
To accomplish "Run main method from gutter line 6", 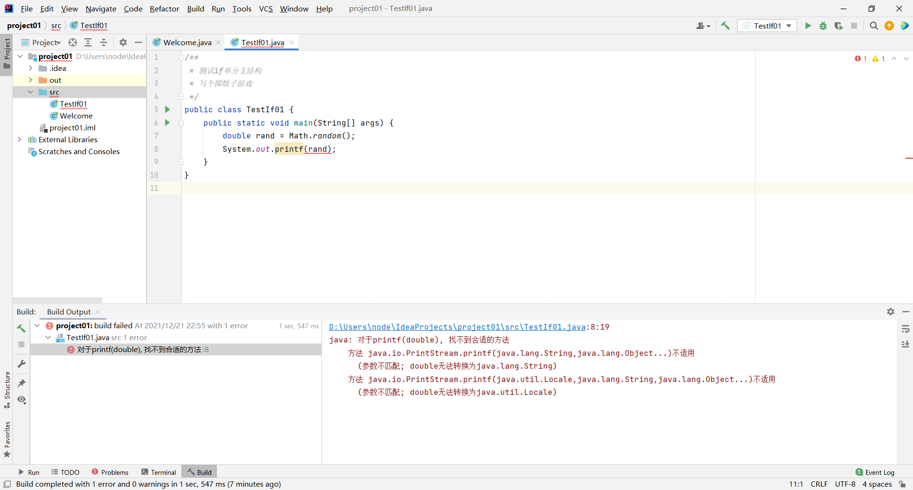I will pos(167,122).
